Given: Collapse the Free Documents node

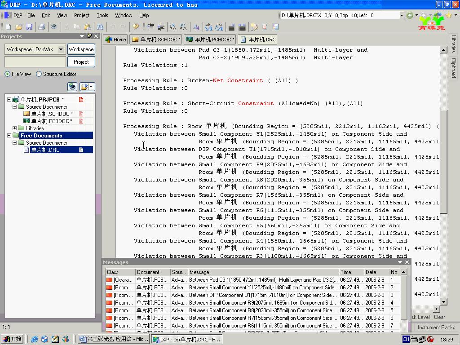Looking at the screenshot, I should [9, 136].
